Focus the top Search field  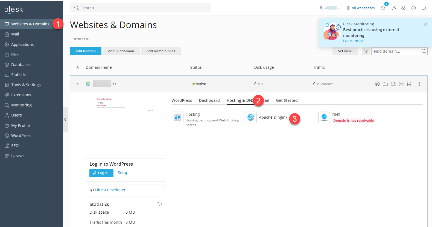coord(140,8)
